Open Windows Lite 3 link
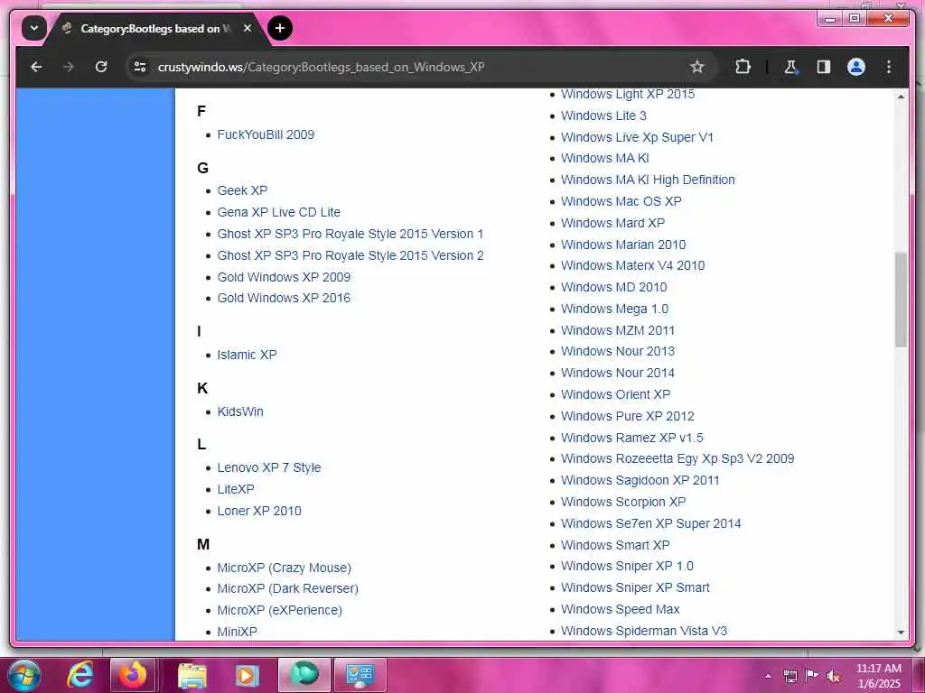The height and width of the screenshot is (693, 925). tap(603, 116)
